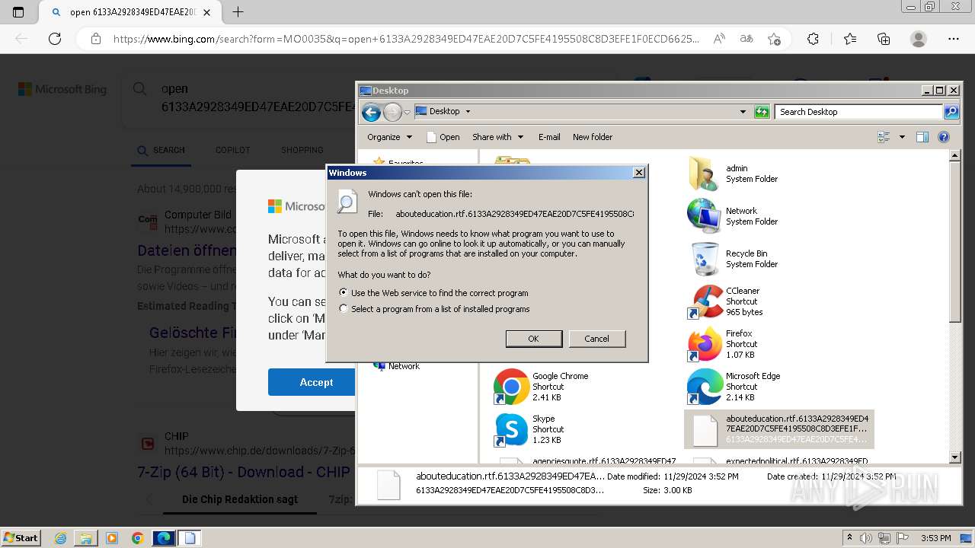Open a new tab with the plus button
The height and width of the screenshot is (548, 975).
pos(238,12)
